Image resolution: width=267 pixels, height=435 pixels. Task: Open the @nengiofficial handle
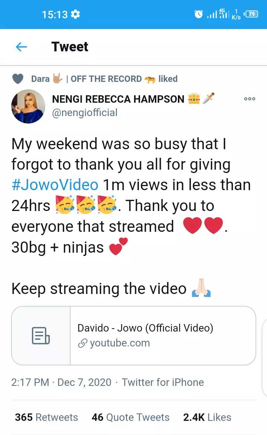click(x=85, y=113)
